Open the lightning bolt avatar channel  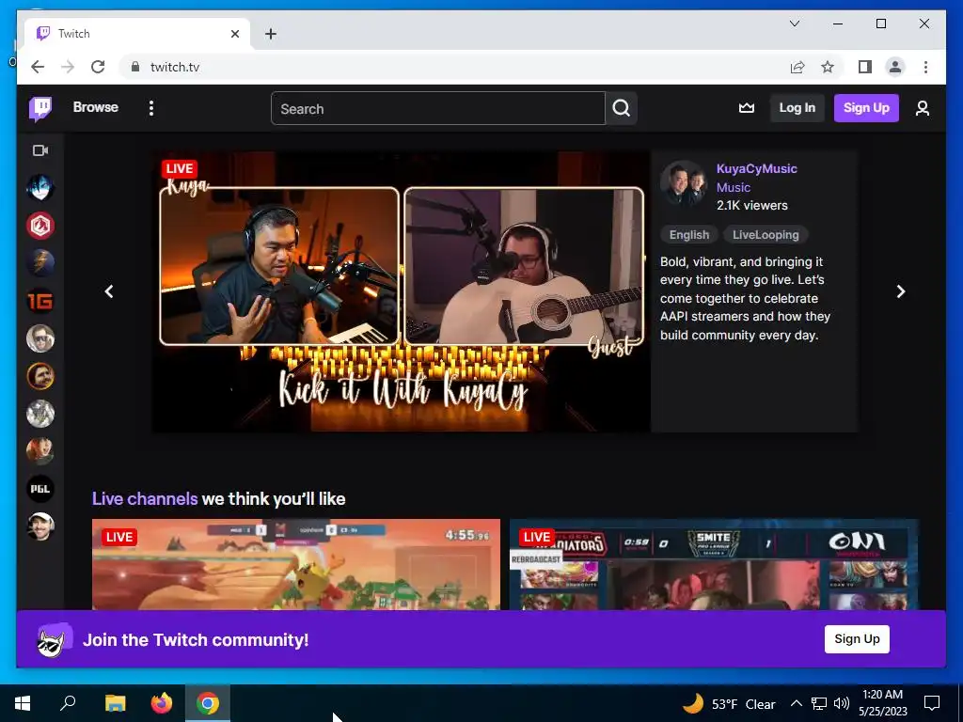point(40,263)
